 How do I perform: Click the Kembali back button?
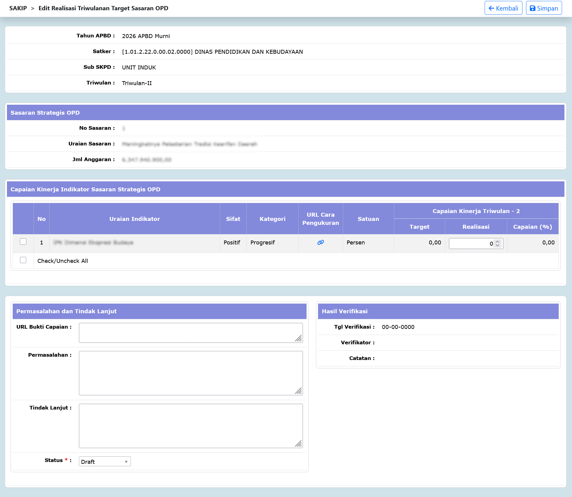(x=503, y=8)
